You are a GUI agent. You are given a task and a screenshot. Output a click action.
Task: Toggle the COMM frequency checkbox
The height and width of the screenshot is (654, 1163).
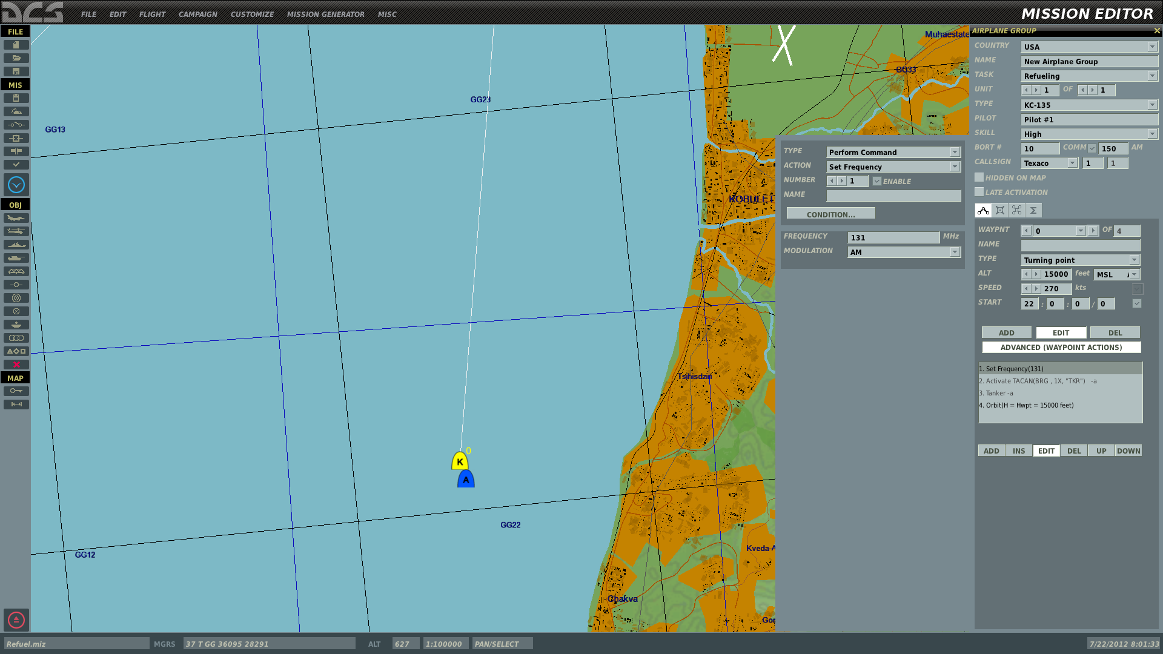coord(1092,148)
